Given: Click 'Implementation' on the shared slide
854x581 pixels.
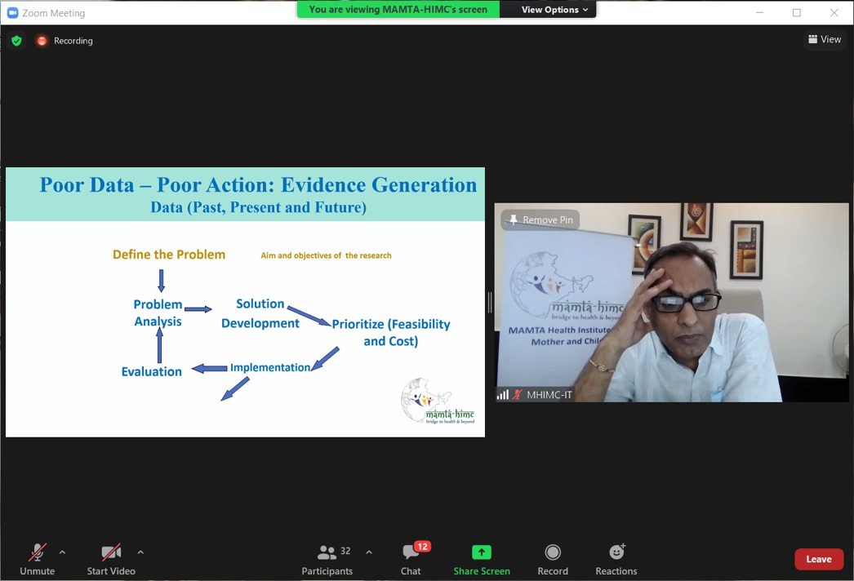Looking at the screenshot, I should 270,367.
